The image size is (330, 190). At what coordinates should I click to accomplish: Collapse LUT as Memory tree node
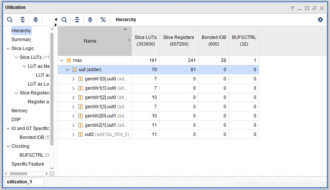click(x=24, y=66)
